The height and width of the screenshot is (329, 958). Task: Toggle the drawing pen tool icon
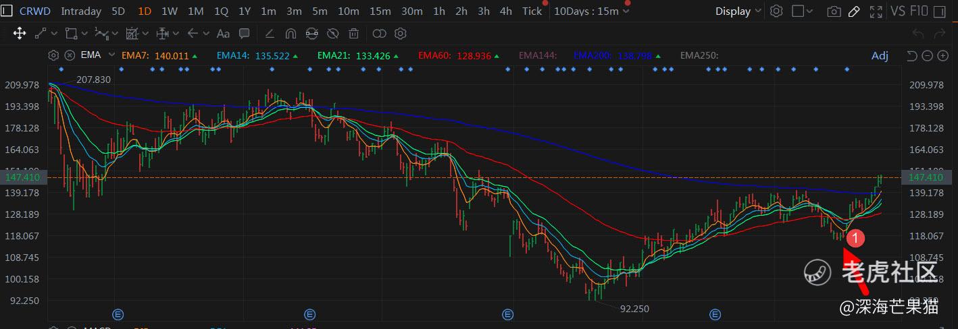(855, 11)
